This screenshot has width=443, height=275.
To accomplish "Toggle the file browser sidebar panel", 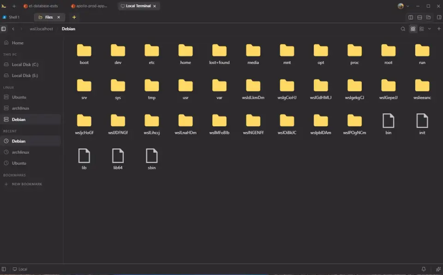I will click(3, 29).
